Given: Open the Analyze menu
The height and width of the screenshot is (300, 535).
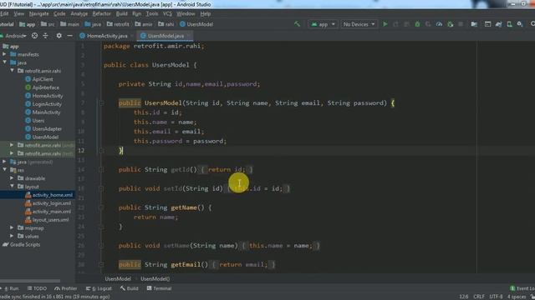Looking at the screenshot, I should (x=79, y=13).
